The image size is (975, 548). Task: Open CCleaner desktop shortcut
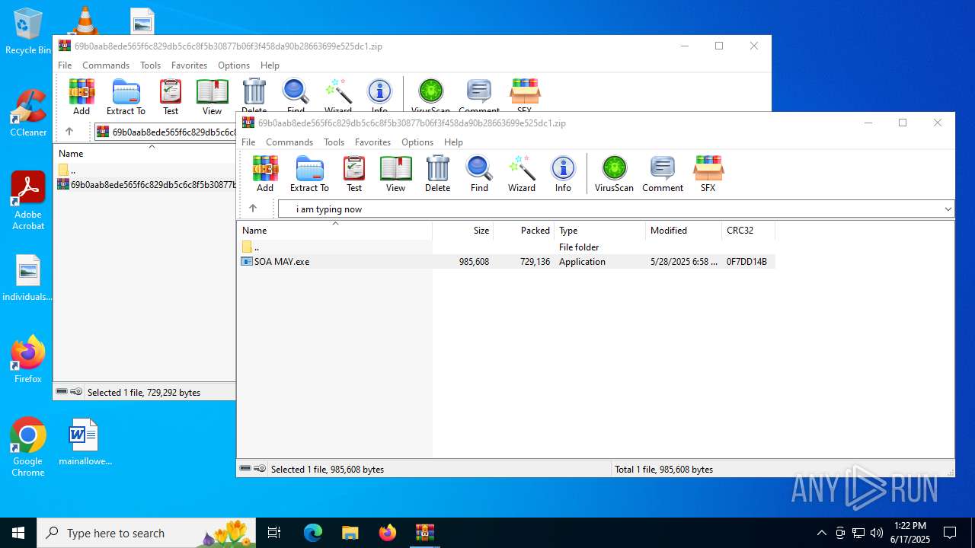point(28,113)
